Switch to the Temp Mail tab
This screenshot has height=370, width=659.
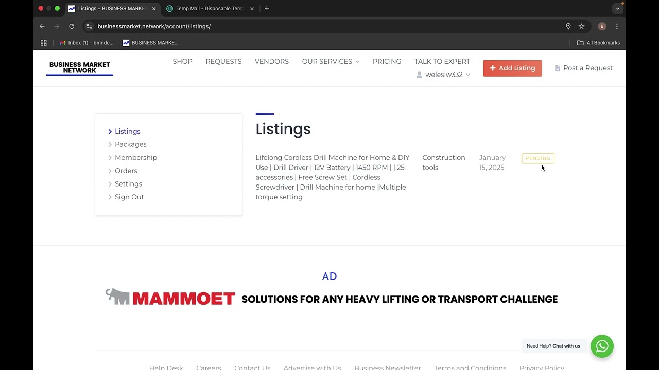click(210, 8)
